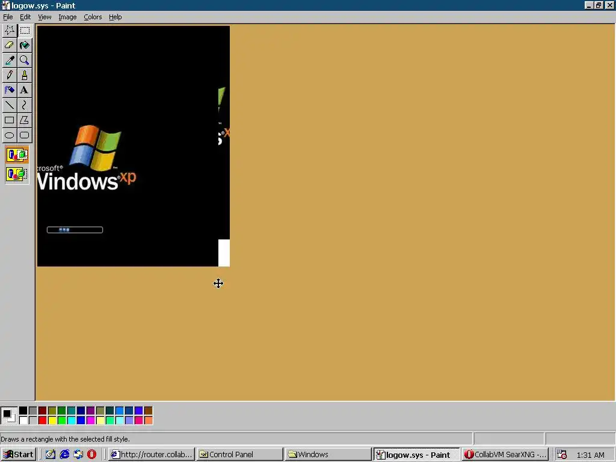Select the bright cyan swatch
Screen dimensions: 616x462
pyautogui.click(x=72, y=420)
